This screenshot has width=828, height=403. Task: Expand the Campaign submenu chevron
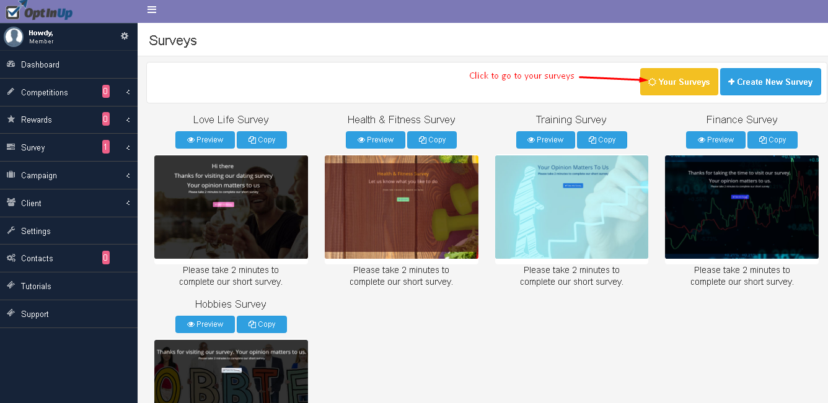(128, 175)
